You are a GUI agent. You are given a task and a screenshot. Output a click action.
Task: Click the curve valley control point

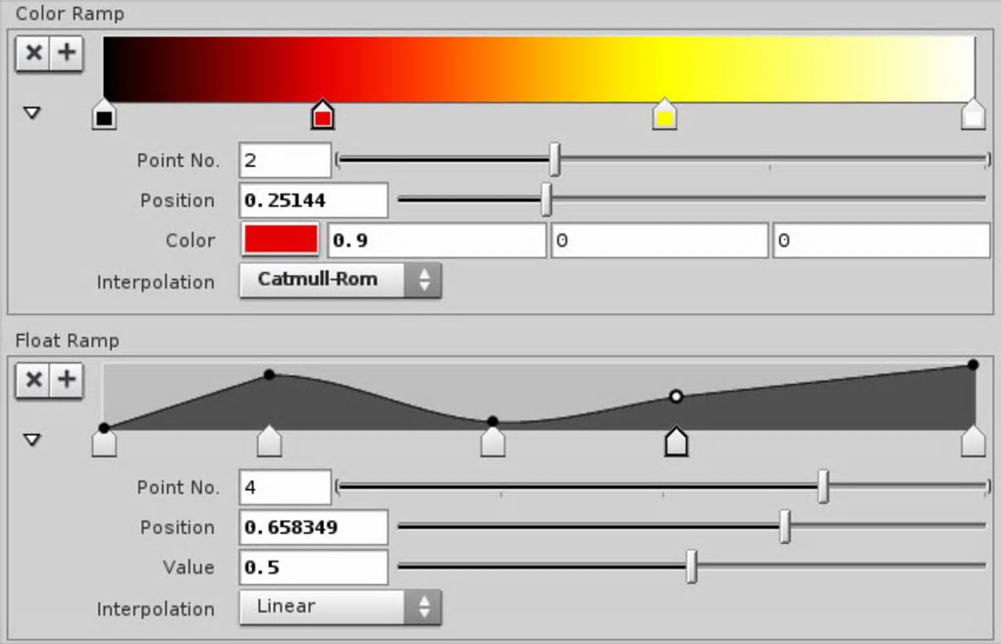(493, 421)
